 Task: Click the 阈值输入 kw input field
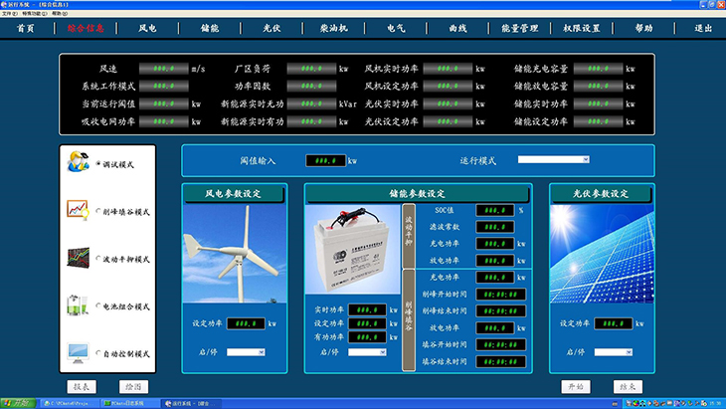tap(324, 160)
